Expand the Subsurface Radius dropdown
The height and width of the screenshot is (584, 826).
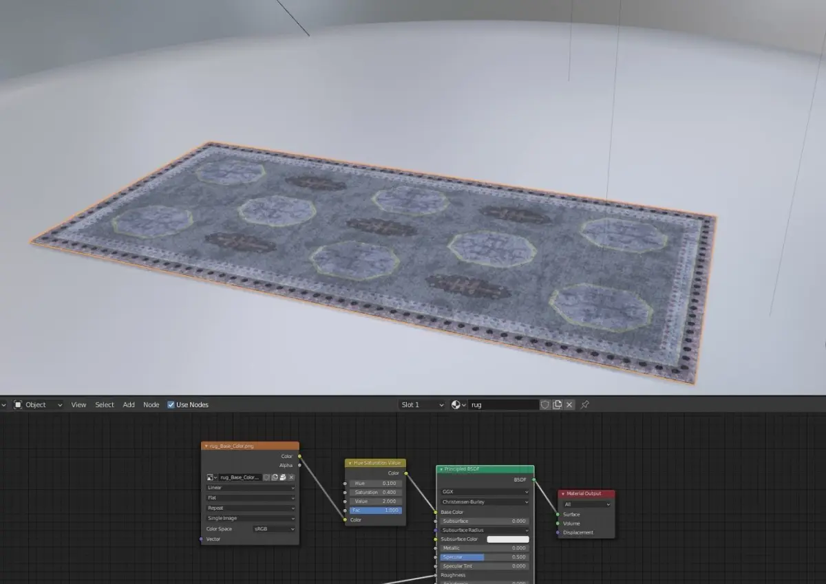point(485,530)
